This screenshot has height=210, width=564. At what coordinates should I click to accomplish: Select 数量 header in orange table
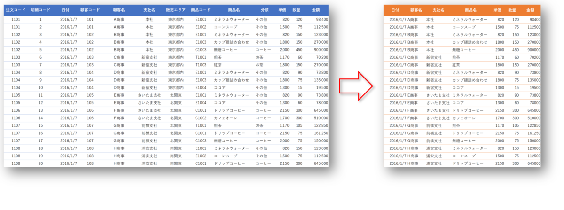pyautogui.click(x=512, y=10)
